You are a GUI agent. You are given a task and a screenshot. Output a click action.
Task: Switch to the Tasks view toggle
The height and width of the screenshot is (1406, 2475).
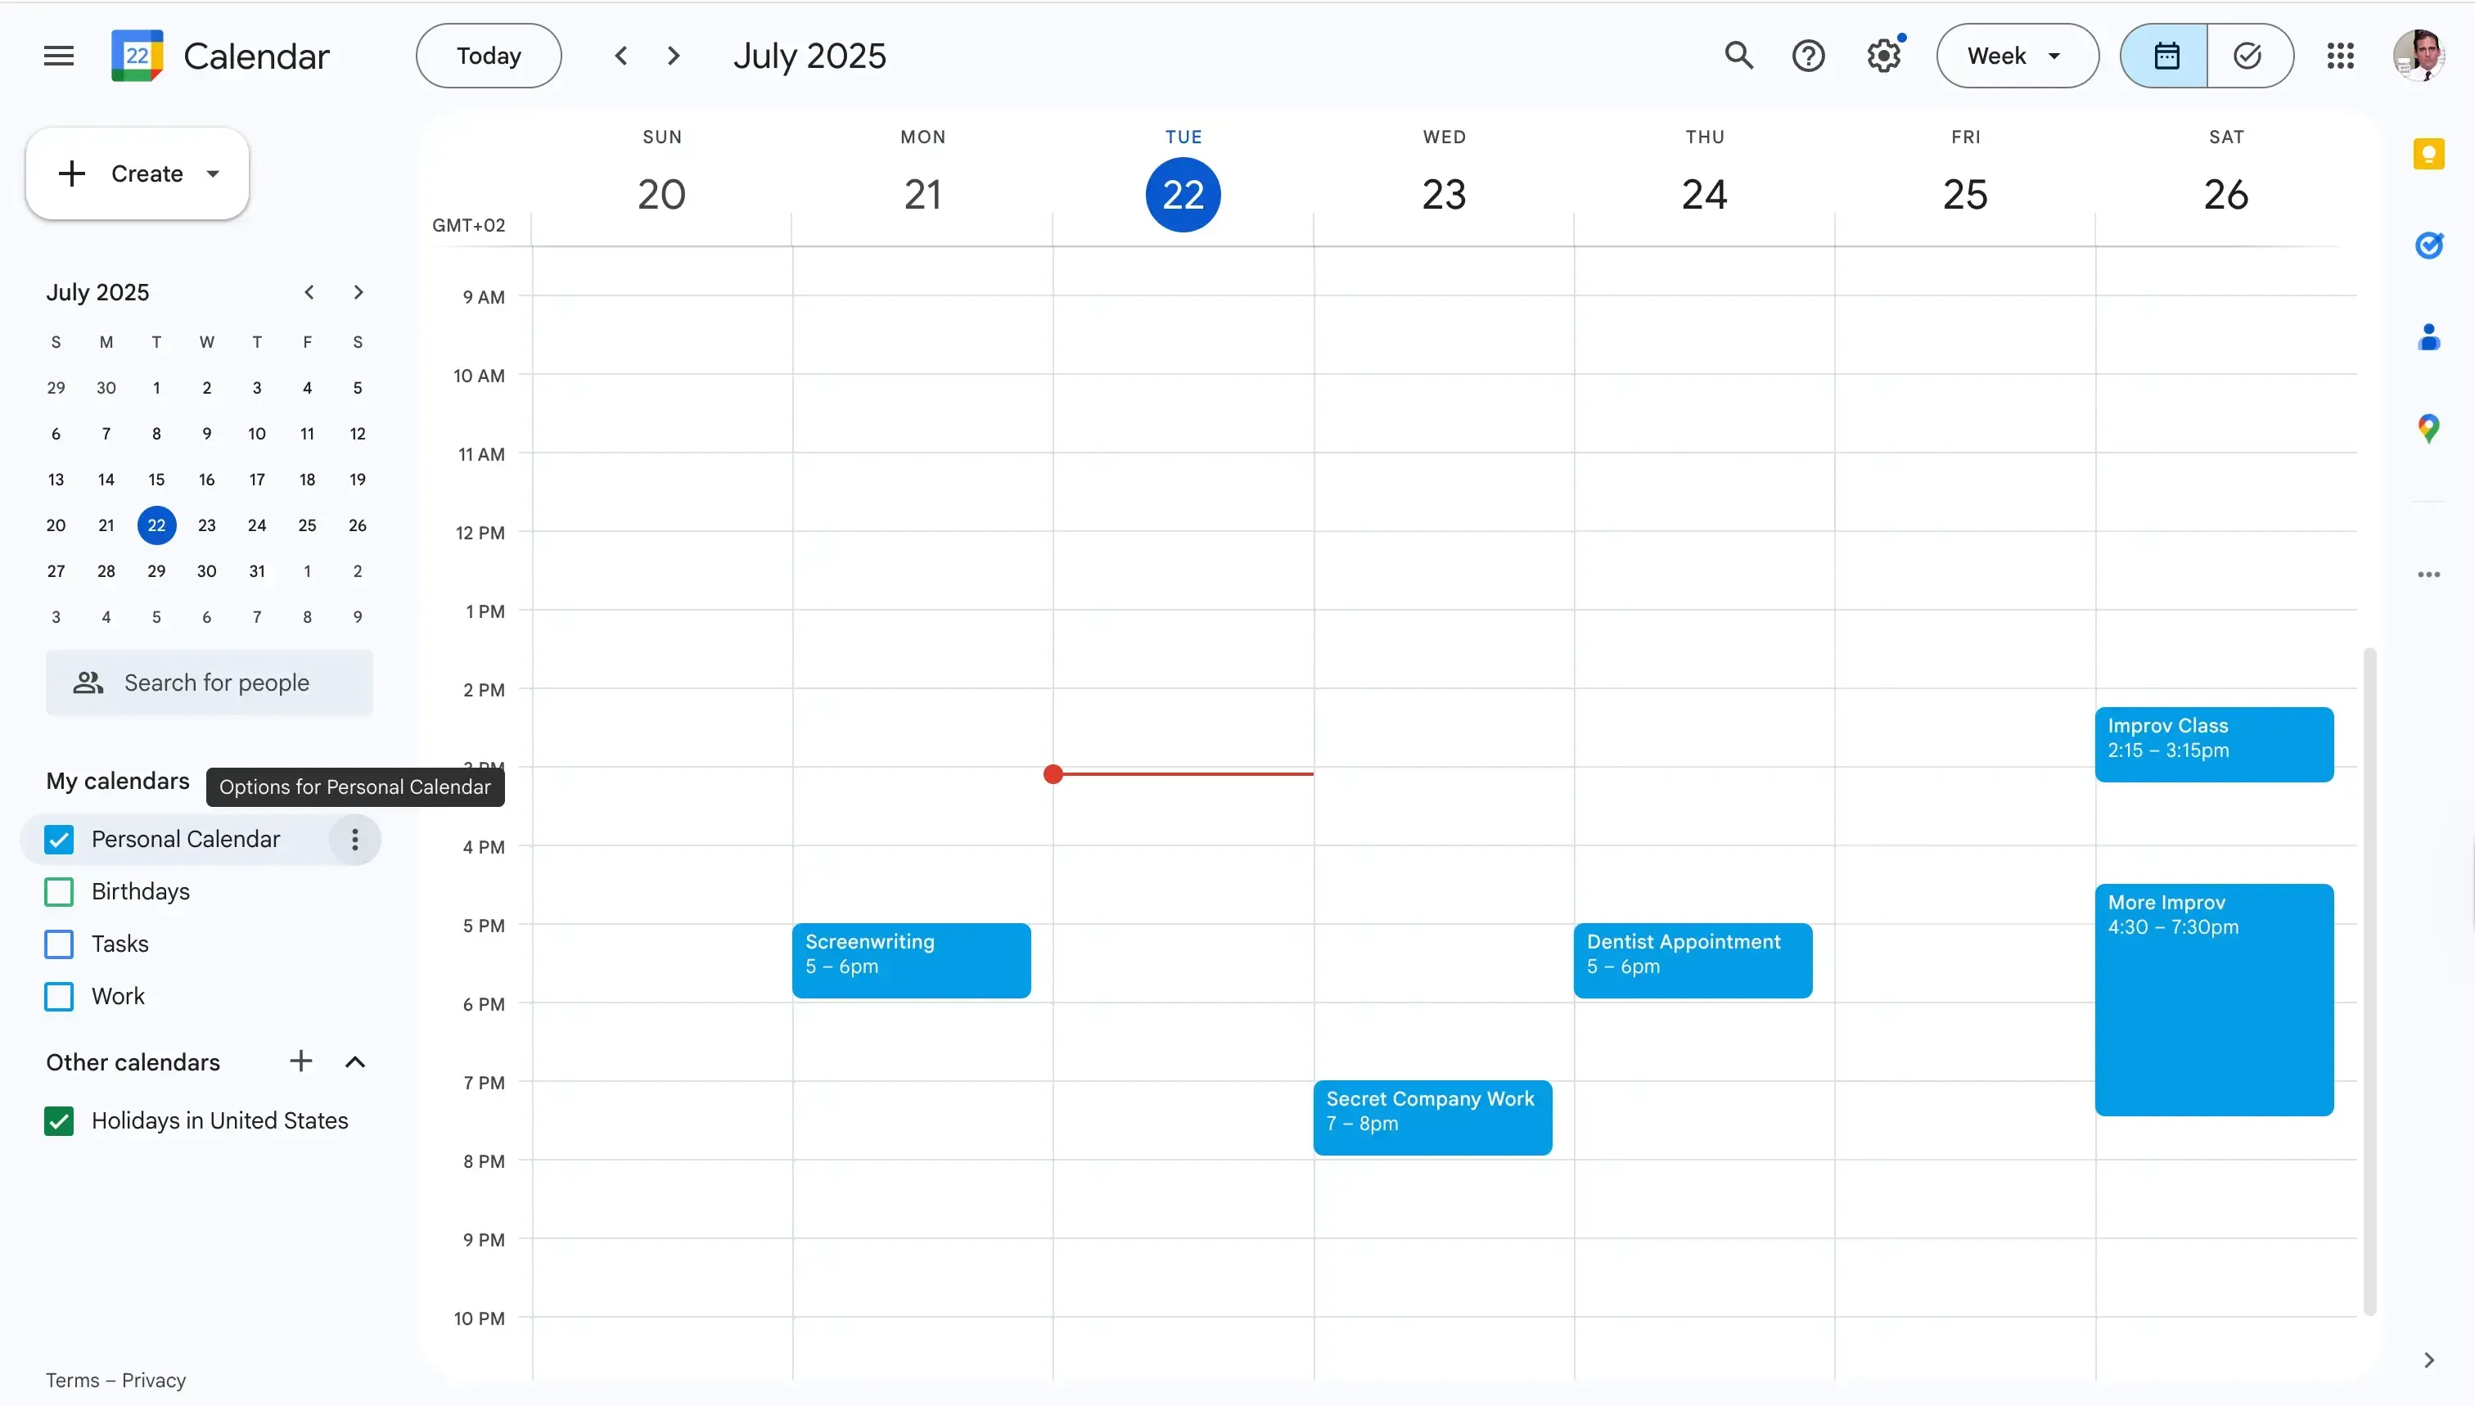coord(2248,55)
